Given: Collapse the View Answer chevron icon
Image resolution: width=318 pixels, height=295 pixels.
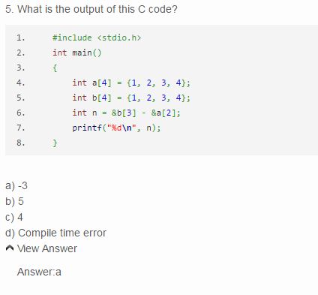Looking at the screenshot, I should tap(10, 248).
